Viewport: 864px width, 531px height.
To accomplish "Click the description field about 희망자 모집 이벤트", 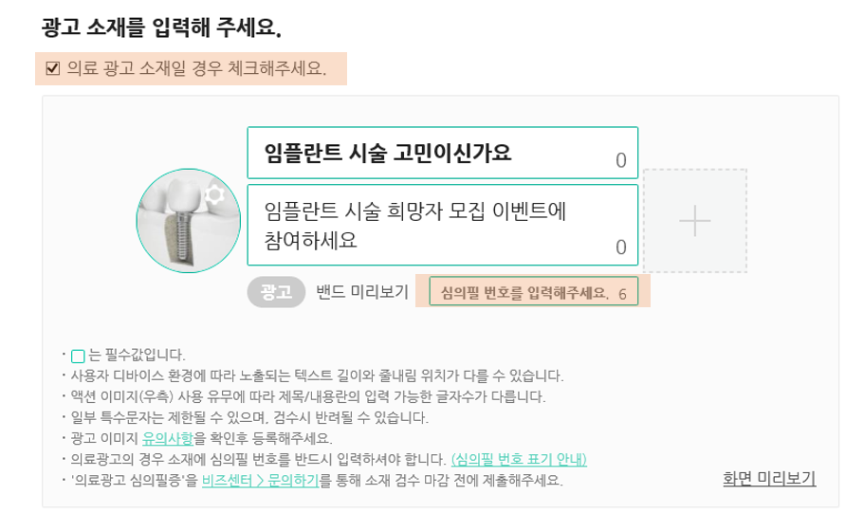I will pyautogui.click(x=443, y=225).
